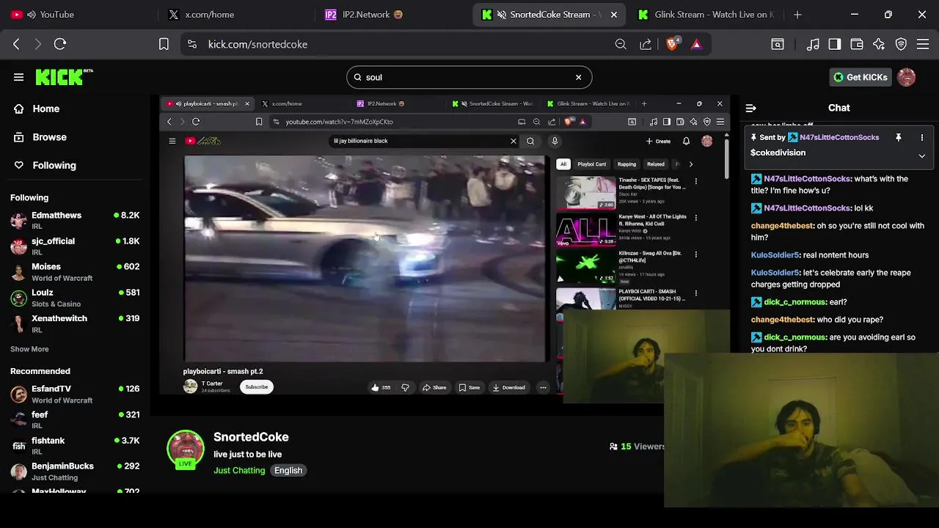The height and width of the screenshot is (528, 939).
Task: Clear the Kick search field with X
Action: [578, 77]
